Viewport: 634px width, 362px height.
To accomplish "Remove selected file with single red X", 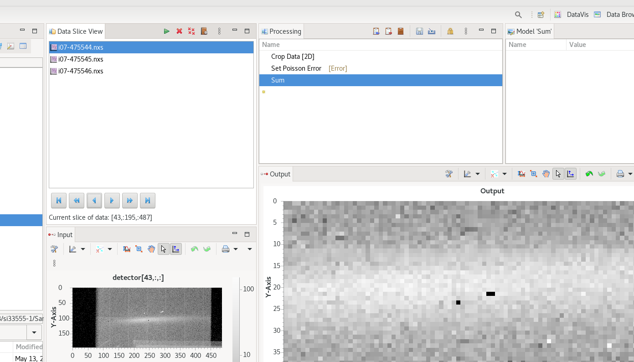I will 179,31.
